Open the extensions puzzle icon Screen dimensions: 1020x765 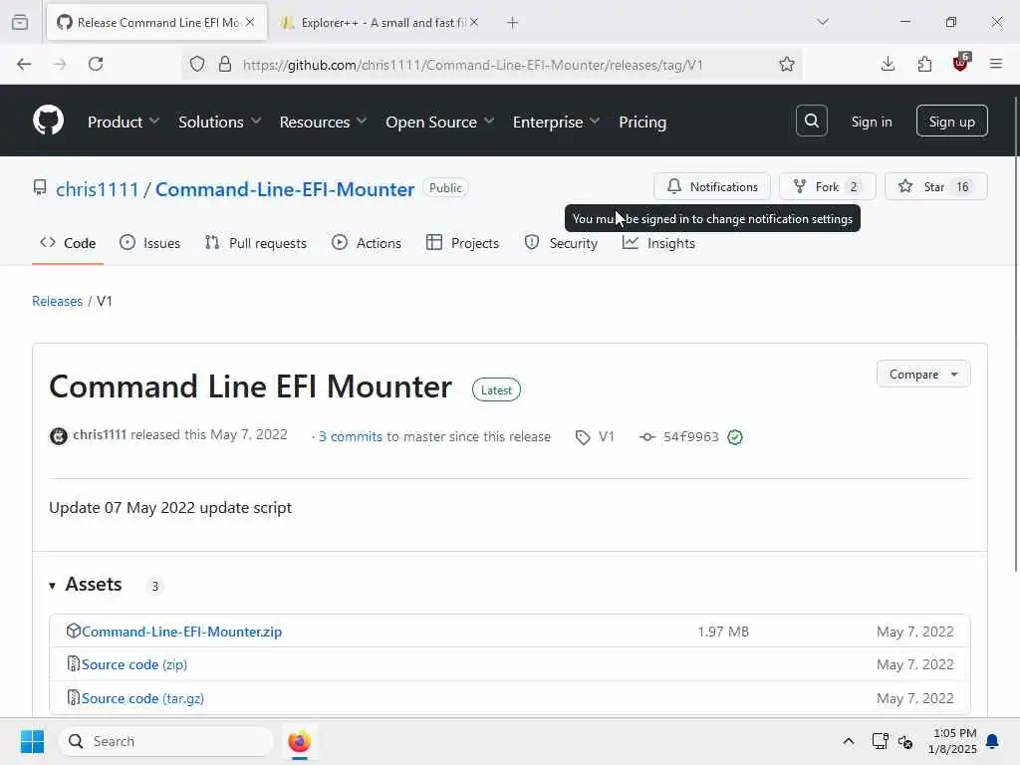[924, 64]
